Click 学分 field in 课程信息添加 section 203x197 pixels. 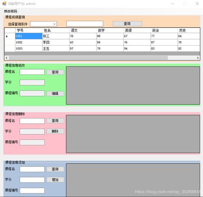click(x=32, y=180)
